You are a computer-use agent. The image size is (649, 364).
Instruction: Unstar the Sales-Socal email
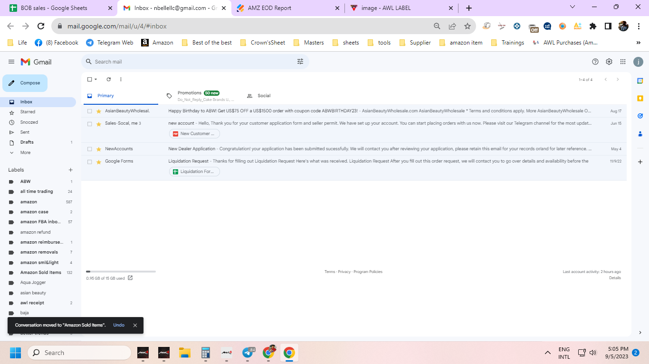(99, 124)
